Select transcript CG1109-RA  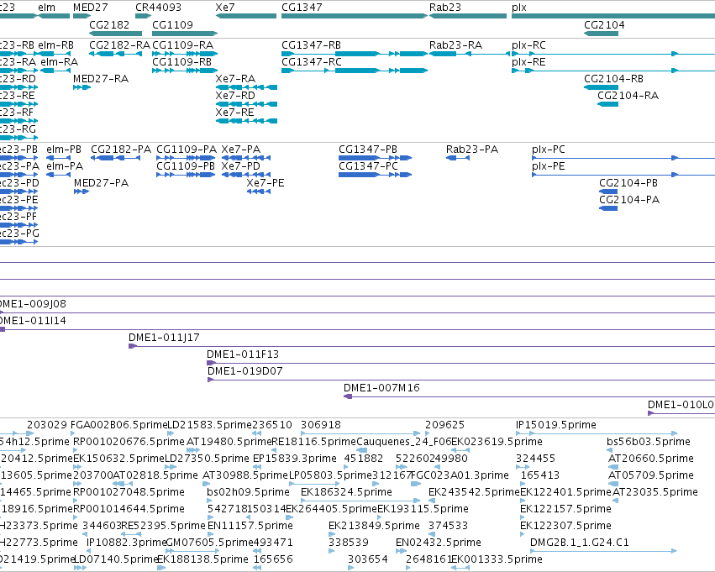[x=185, y=54]
